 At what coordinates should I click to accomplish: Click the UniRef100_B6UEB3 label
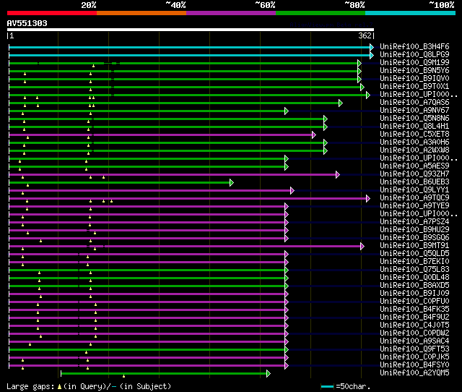pyautogui.click(x=414, y=182)
